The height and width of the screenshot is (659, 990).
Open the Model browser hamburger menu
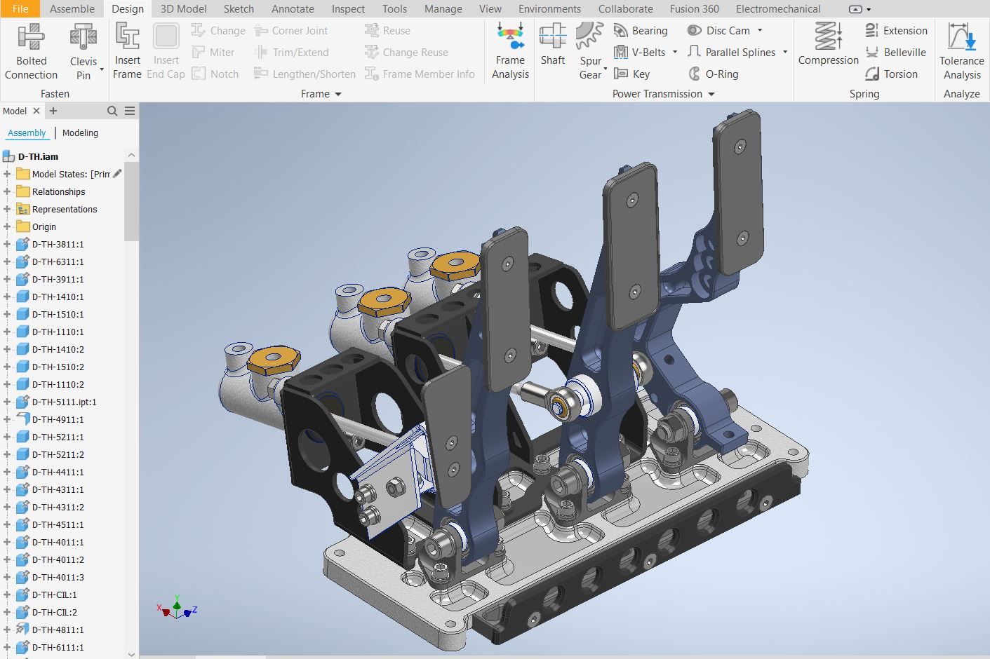tap(130, 111)
